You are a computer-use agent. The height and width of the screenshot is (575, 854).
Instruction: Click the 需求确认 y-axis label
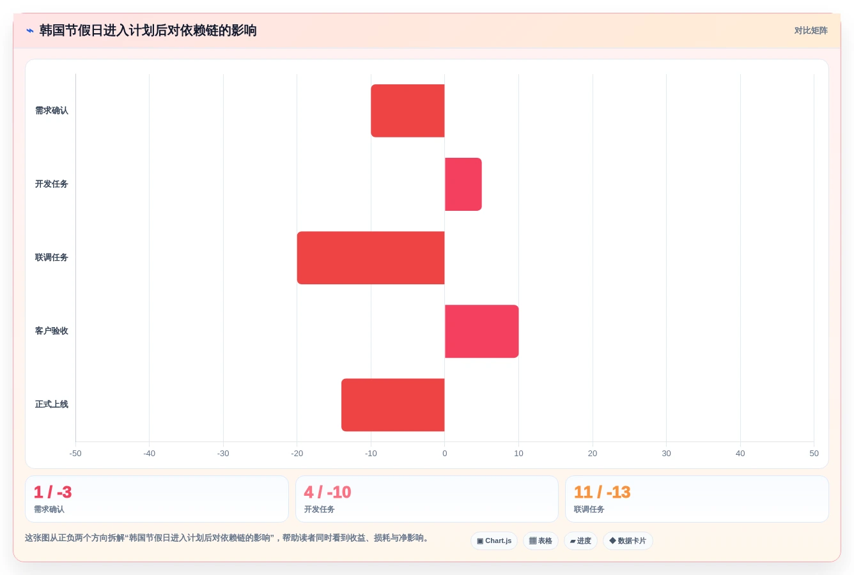[x=51, y=111]
